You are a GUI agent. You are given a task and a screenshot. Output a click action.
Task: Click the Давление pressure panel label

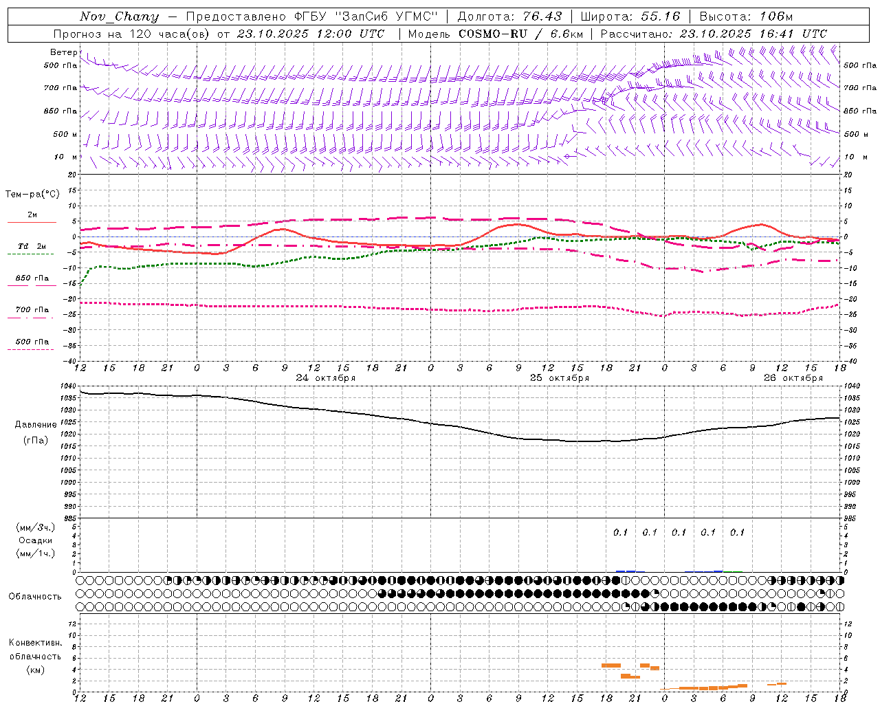(x=36, y=425)
